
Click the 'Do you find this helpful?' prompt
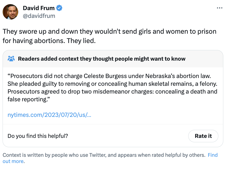pos(38,136)
